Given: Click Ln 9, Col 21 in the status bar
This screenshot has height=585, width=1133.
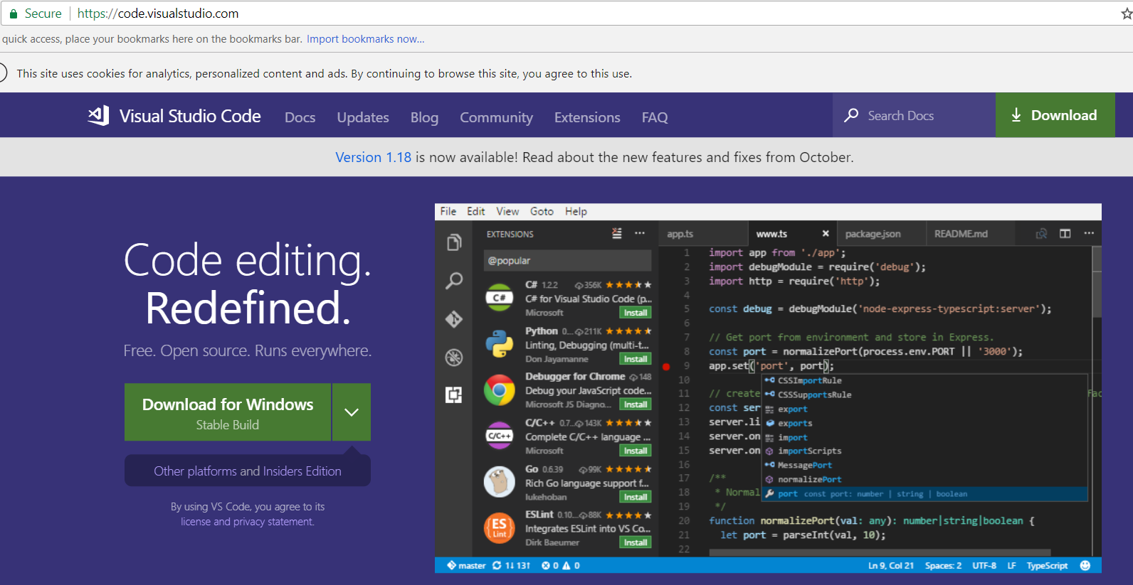Looking at the screenshot, I should coord(891,565).
